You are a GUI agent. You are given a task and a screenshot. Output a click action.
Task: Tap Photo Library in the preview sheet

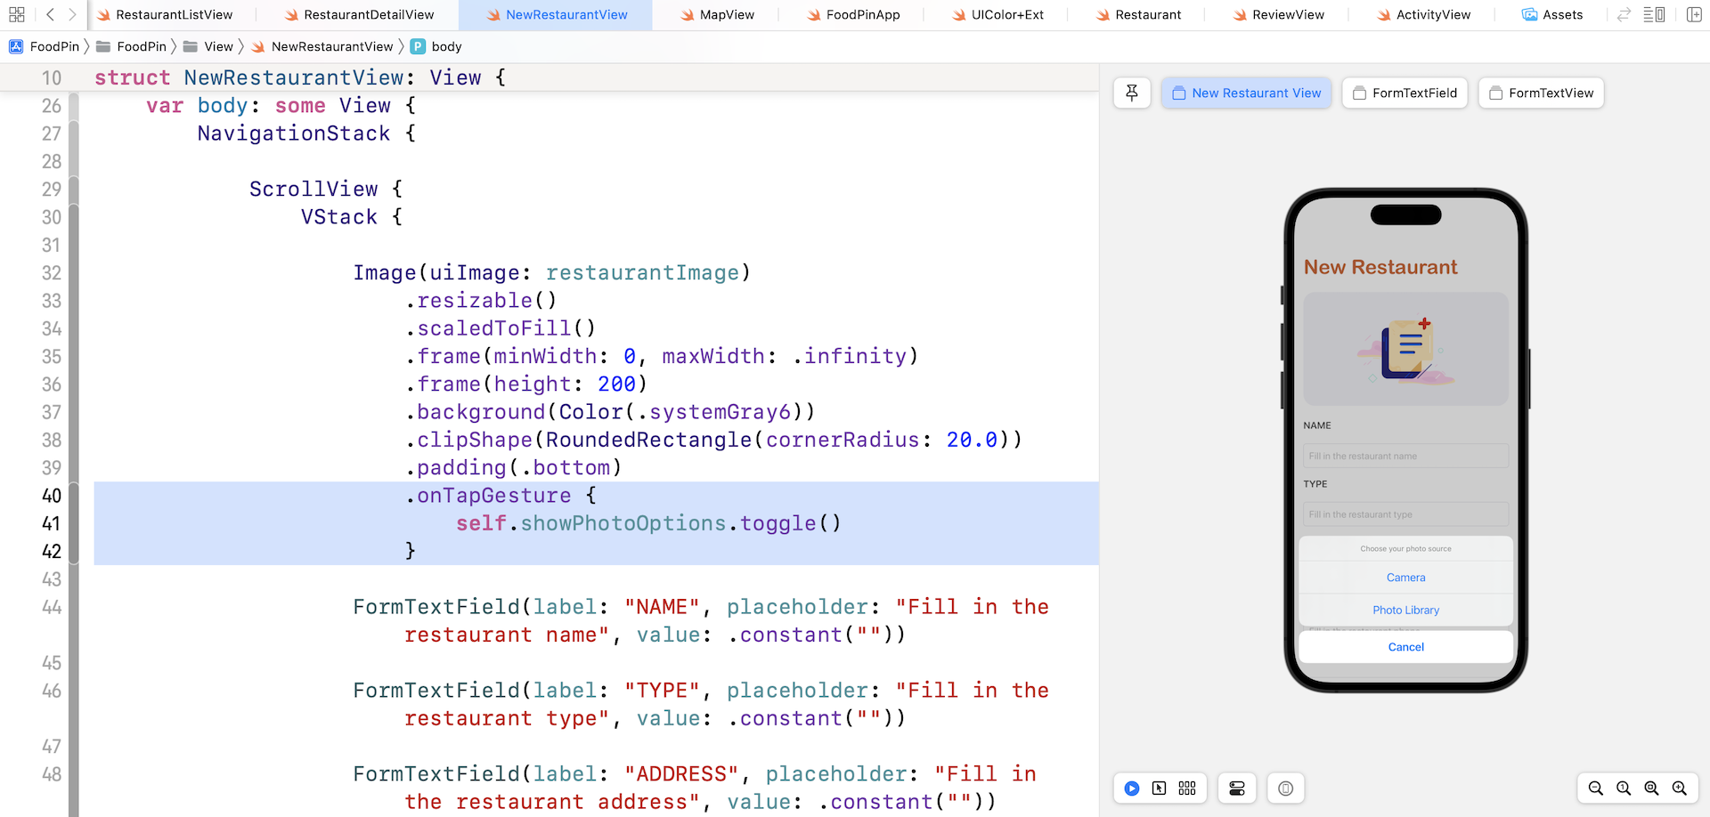click(1405, 611)
